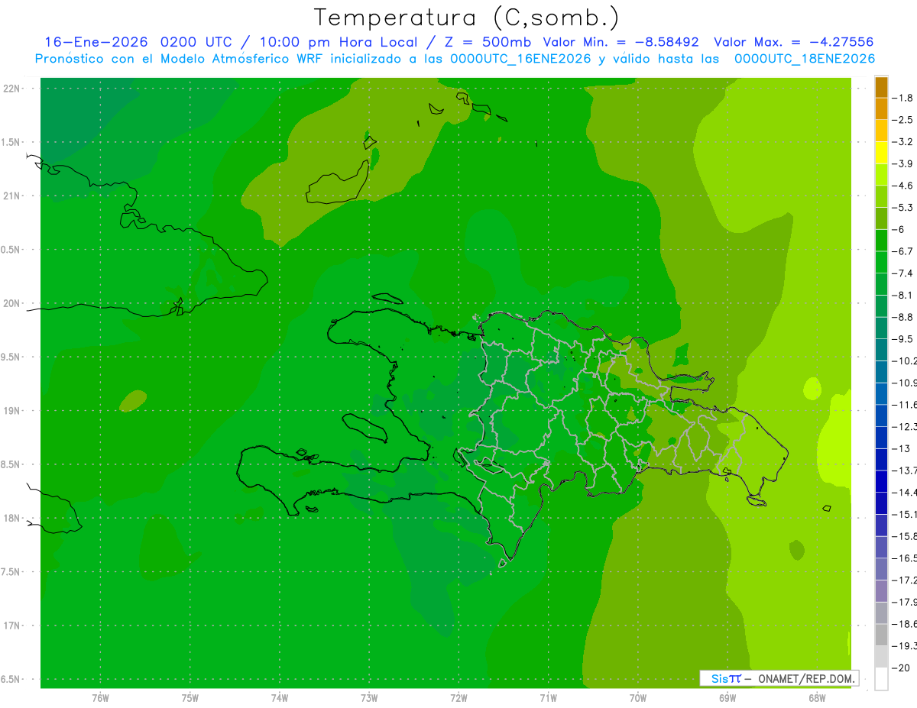Viewport: 917px width, 708px height.
Task: Click the '-13' colorbar label
Action: [902, 448]
